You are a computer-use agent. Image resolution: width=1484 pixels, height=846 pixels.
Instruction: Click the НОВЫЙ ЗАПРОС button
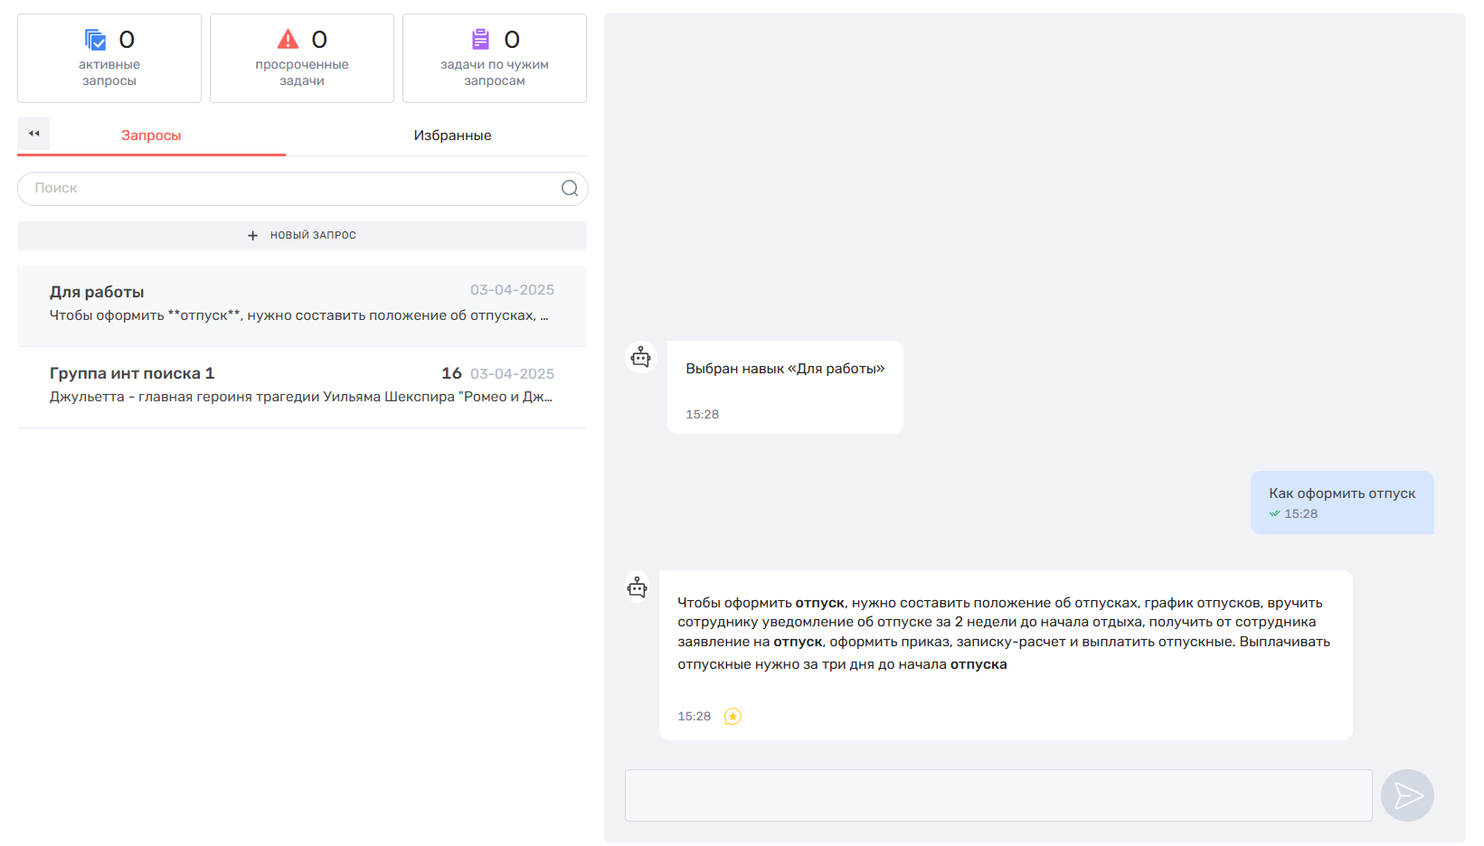tap(302, 235)
